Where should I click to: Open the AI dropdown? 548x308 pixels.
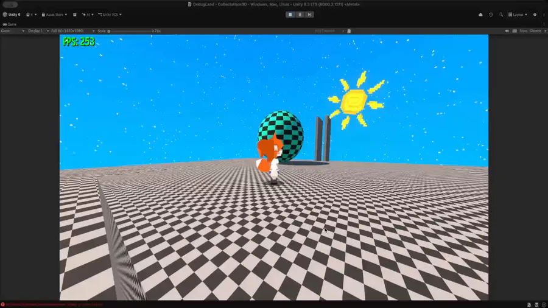[x=88, y=15]
